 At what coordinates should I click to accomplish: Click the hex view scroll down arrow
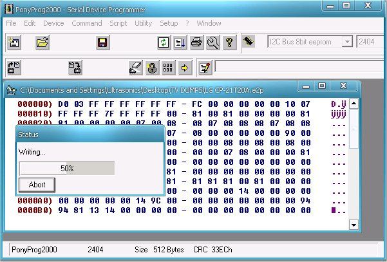(x=354, y=225)
